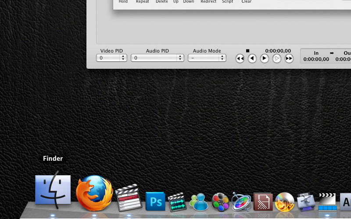Screen dimensions: 351x219
Task: Click the fast rewind button
Action: 240,59
